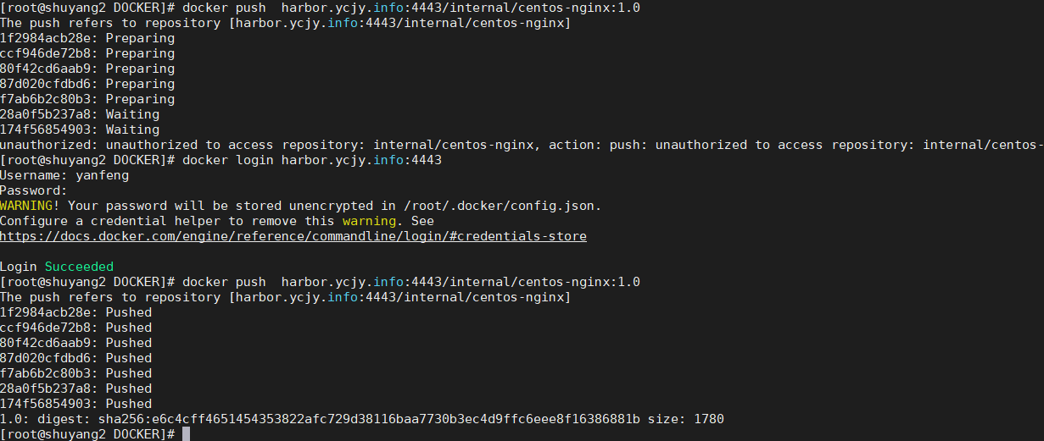Open the docs.docker.com credentials-store link
The image size is (1044, 441).
coord(293,236)
